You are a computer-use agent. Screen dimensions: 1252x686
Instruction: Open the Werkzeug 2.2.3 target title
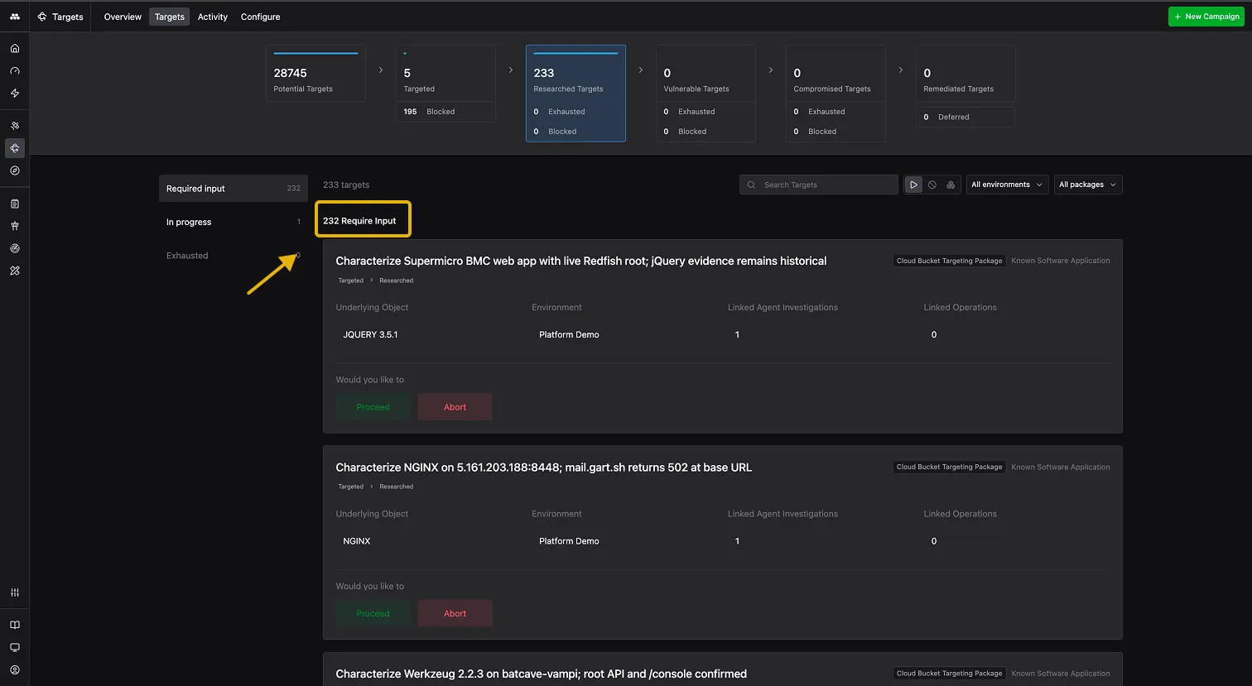pos(541,674)
